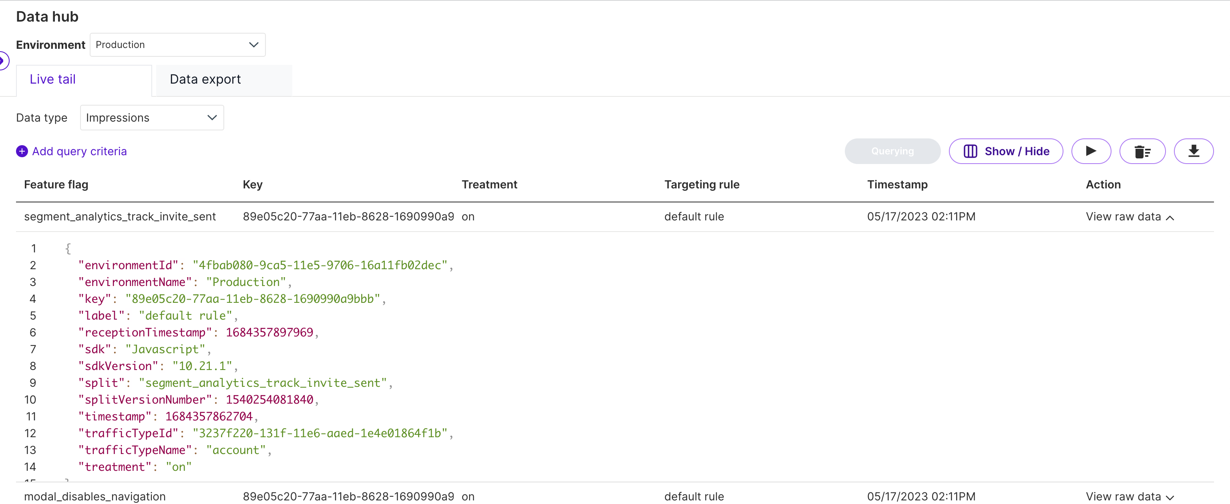The width and height of the screenshot is (1230, 504).
Task: Open the Environment Production dropdown
Action: [x=177, y=45]
